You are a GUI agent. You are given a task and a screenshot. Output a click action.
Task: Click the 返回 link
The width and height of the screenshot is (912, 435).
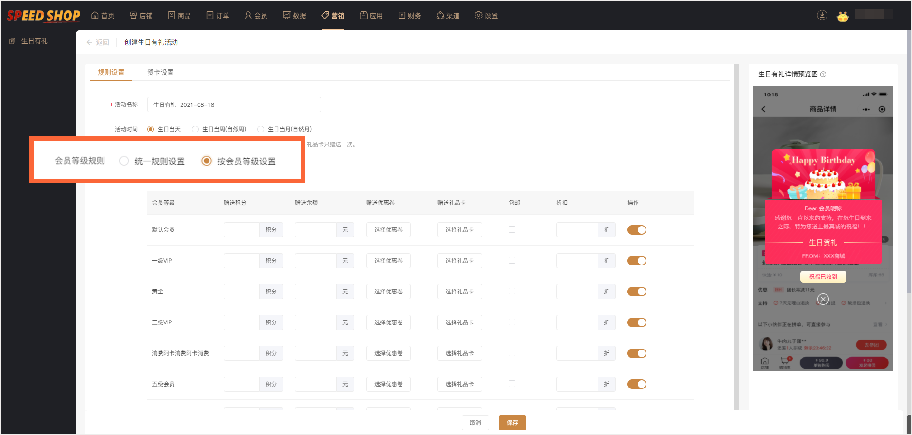pos(98,42)
